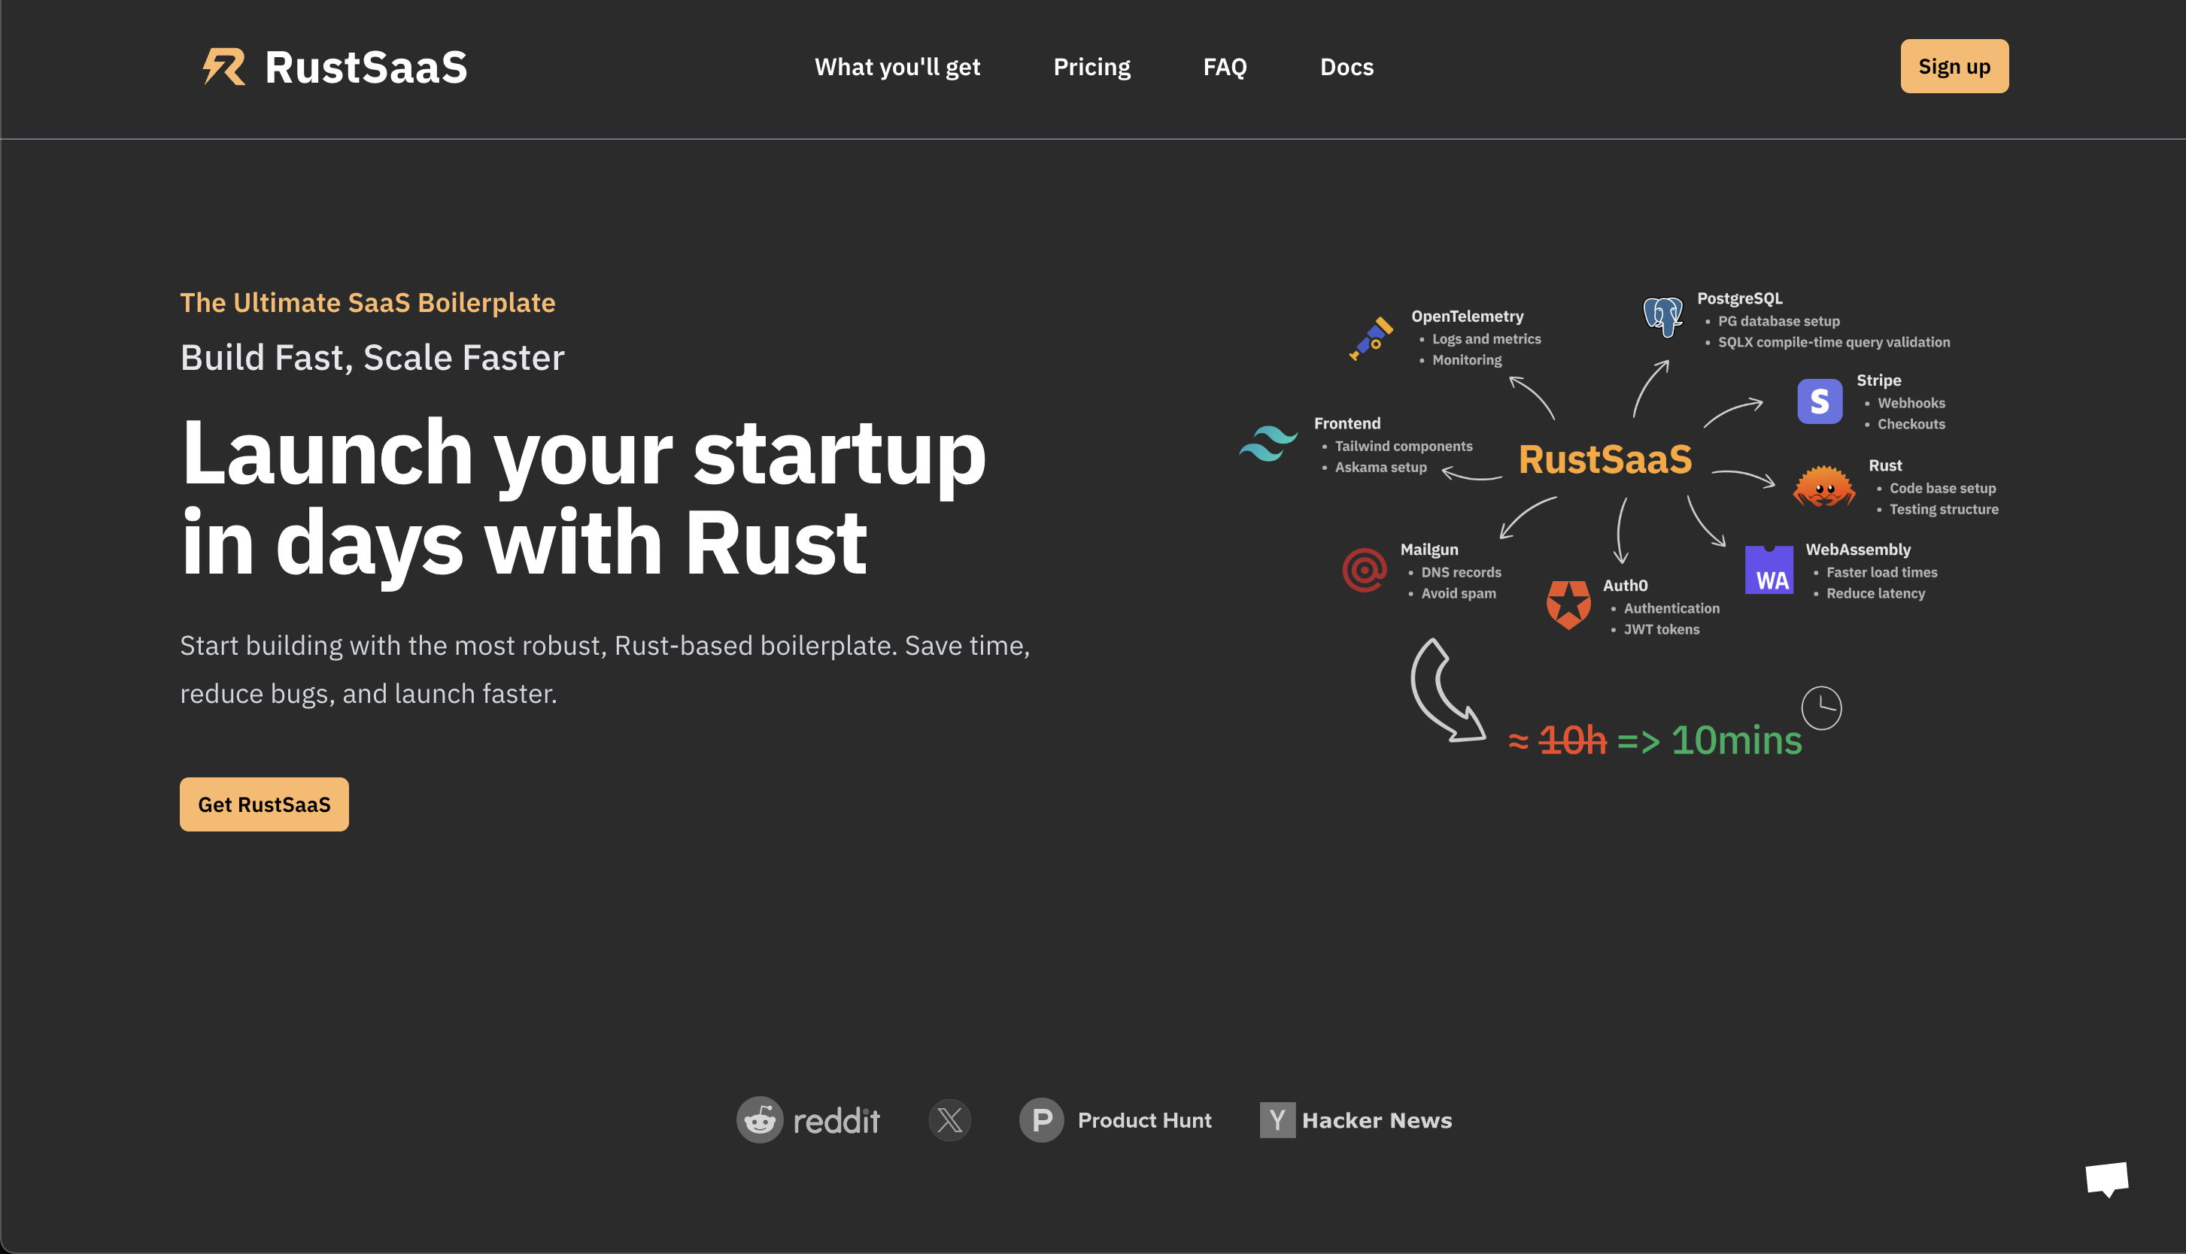This screenshot has width=2186, height=1254.
Task: Click 'The Ultimate SaaS Boilerplate' tagline
Action: pos(368,302)
